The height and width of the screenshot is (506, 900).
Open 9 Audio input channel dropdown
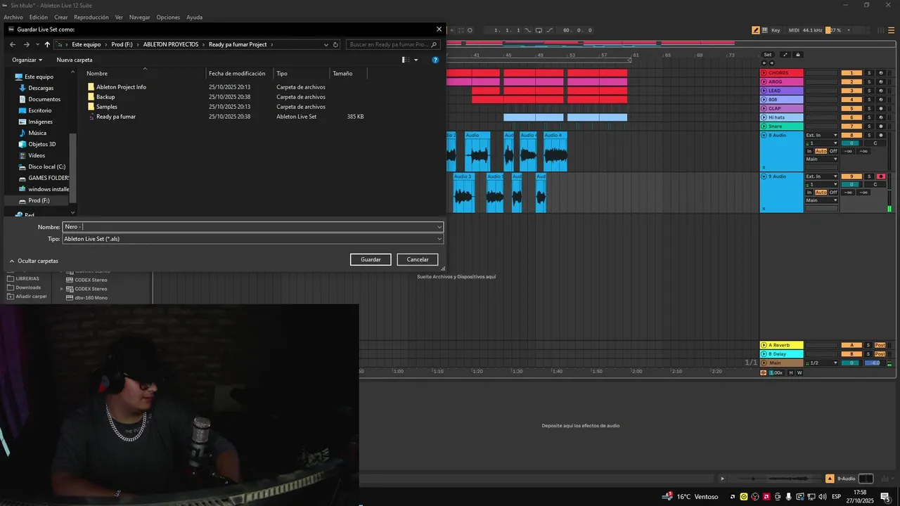[822, 184]
